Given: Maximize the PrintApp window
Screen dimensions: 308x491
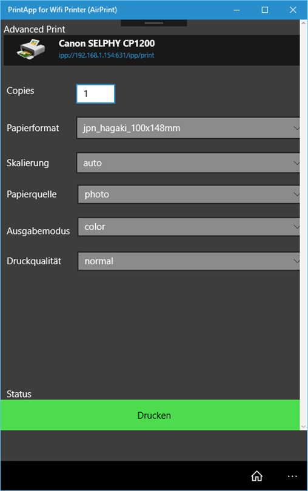Looking at the screenshot, I should (x=265, y=10).
